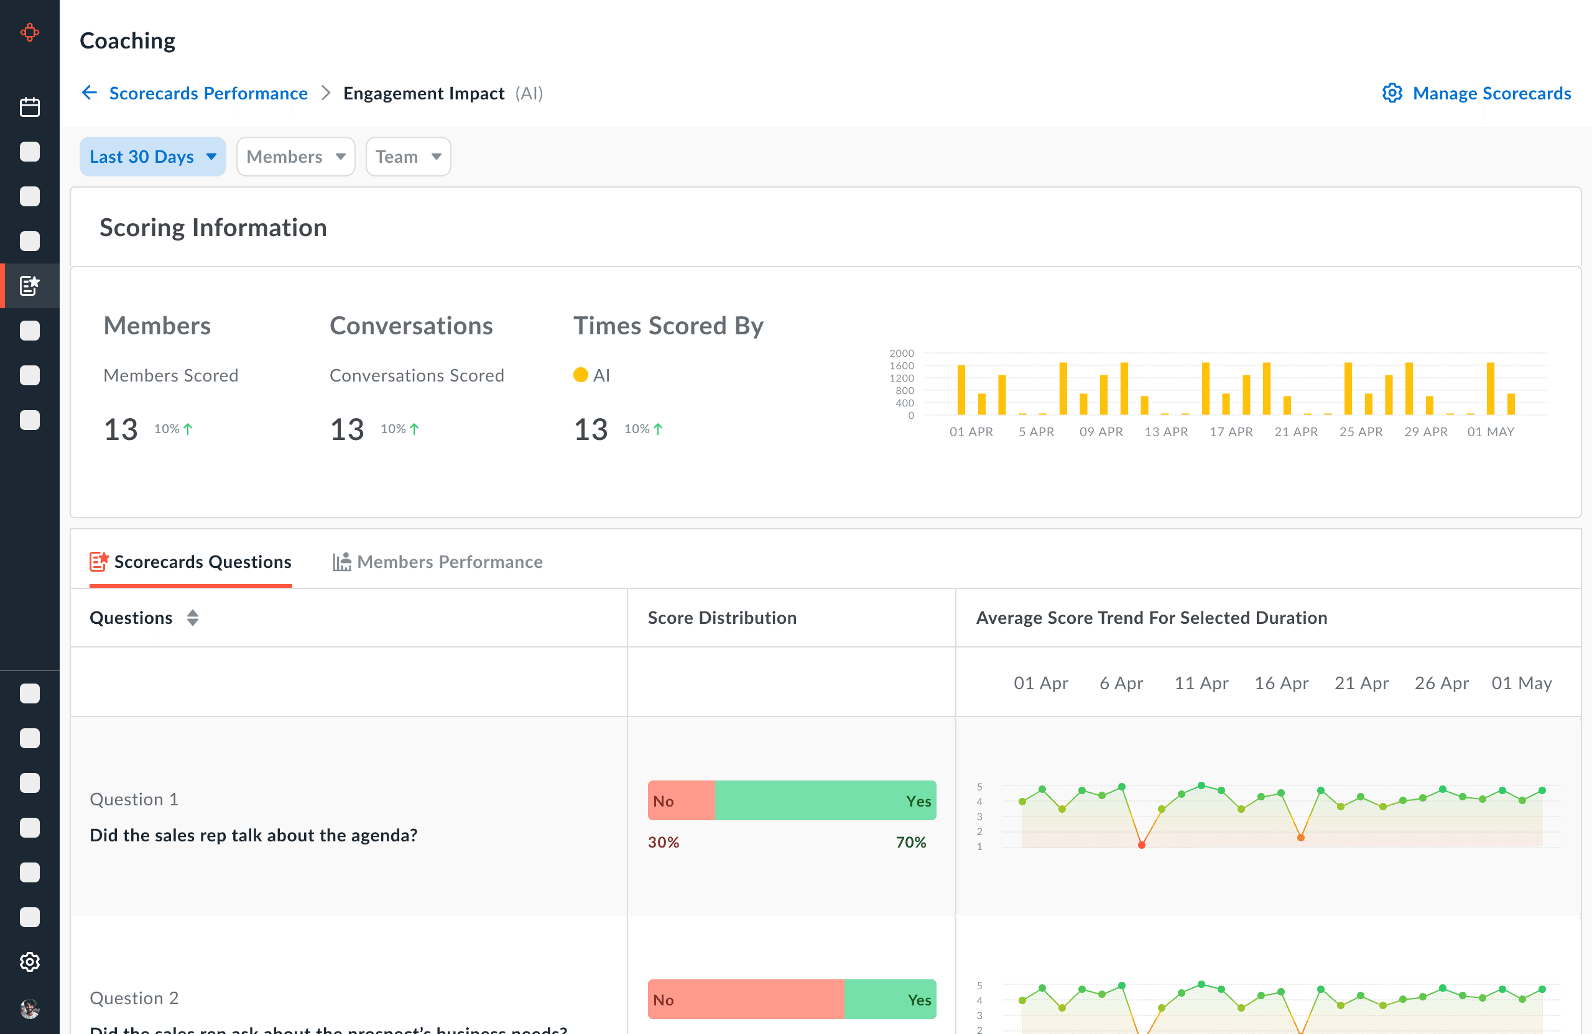The image size is (1592, 1034).
Task: Click the back arrow beside Scorecards Performance
Action: click(90, 93)
